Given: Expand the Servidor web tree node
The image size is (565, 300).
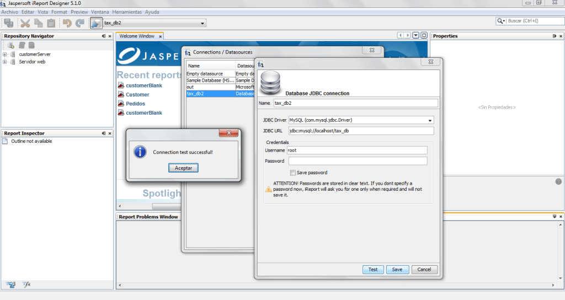Looking at the screenshot, I should click(5, 62).
